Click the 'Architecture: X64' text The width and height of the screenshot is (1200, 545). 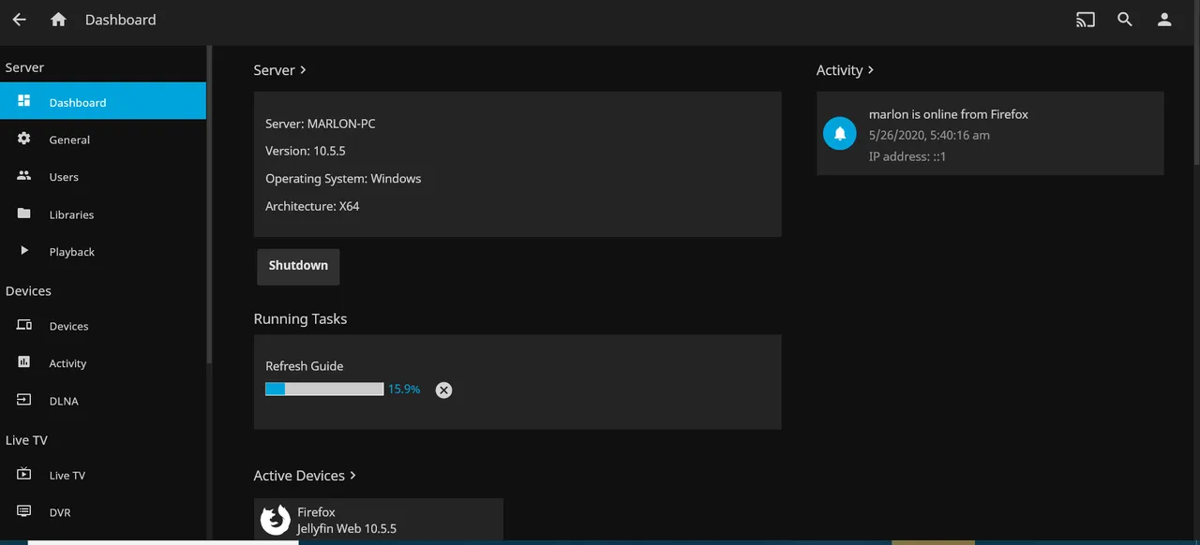click(312, 206)
